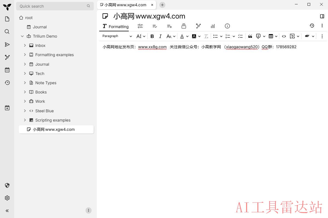The height and width of the screenshot is (218, 328).
Task: Expand the Note Types node
Action: (x=25, y=83)
